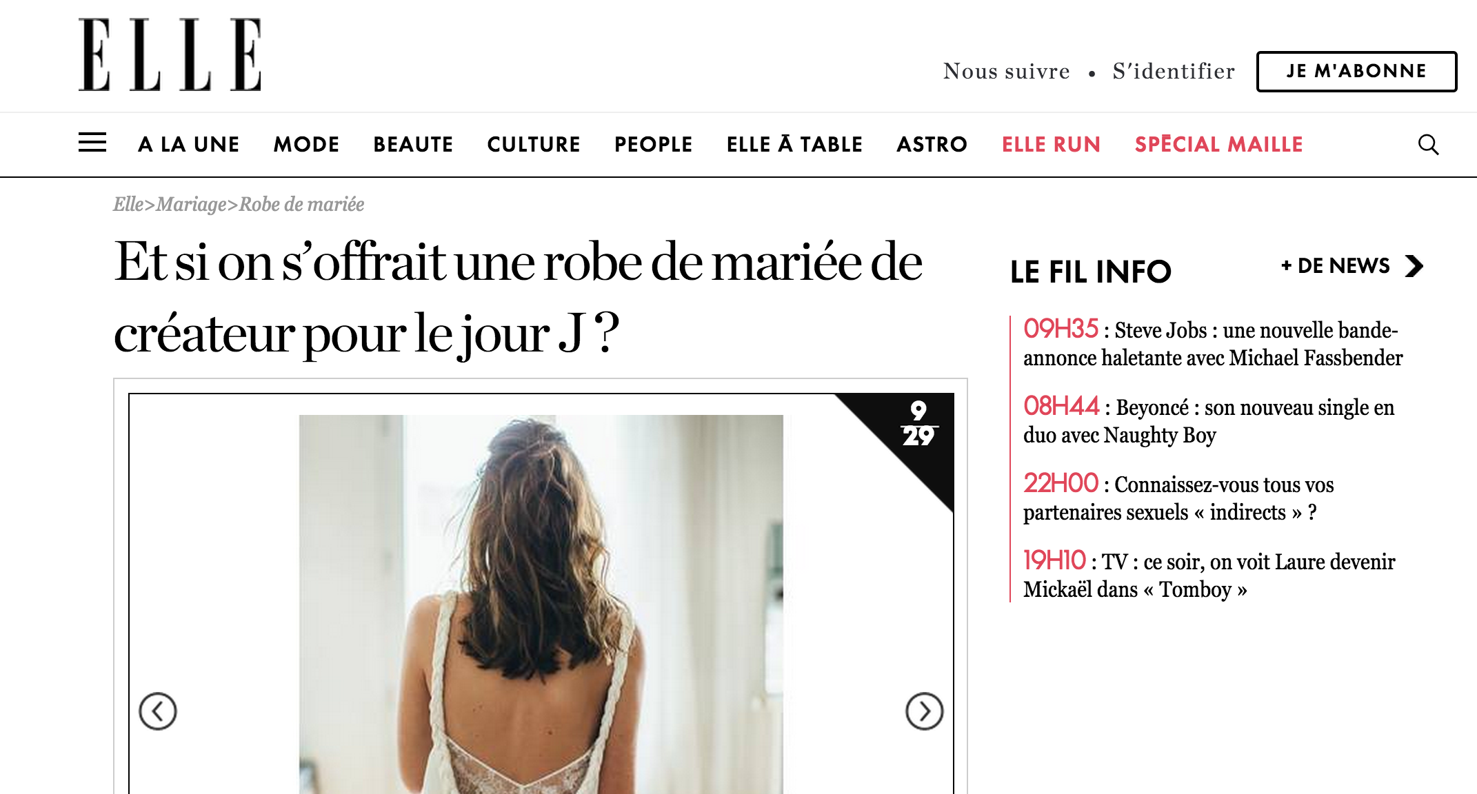Open the MODE menu section
Image resolution: width=1477 pixels, height=794 pixels.
click(306, 144)
